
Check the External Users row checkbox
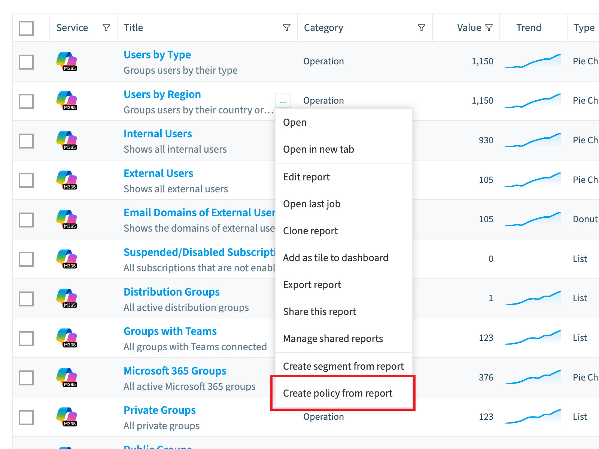point(26,180)
